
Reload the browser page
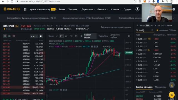pos(12,1)
